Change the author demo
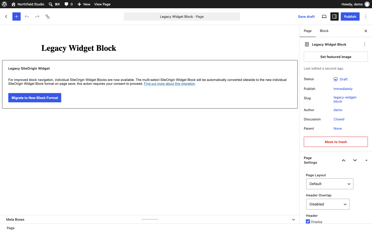 point(338,110)
